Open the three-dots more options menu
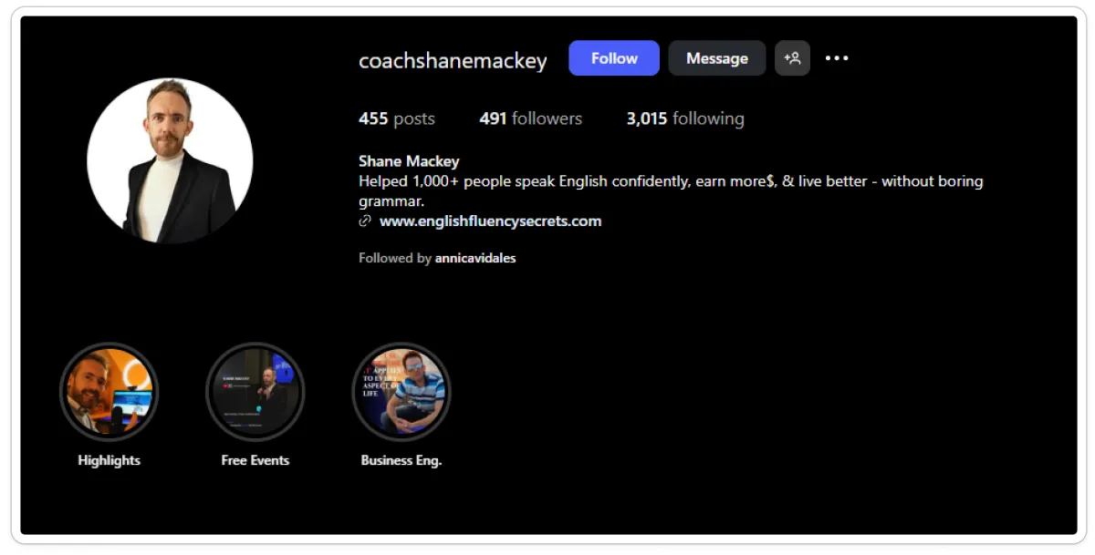This screenshot has height=555, width=1095. coord(837,58)
